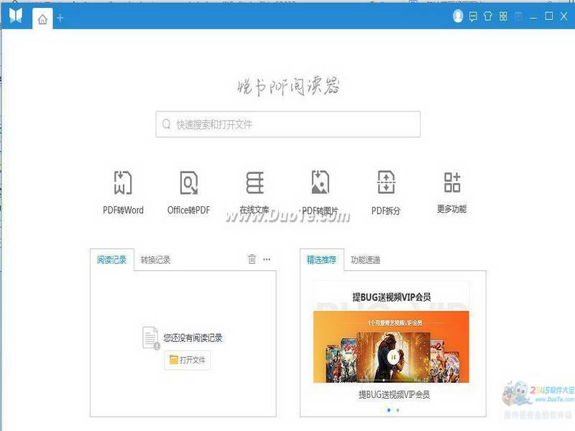Switch to the 阅读记录 tab
Viewport: 575px width, 431px height.
pos(112,260)
